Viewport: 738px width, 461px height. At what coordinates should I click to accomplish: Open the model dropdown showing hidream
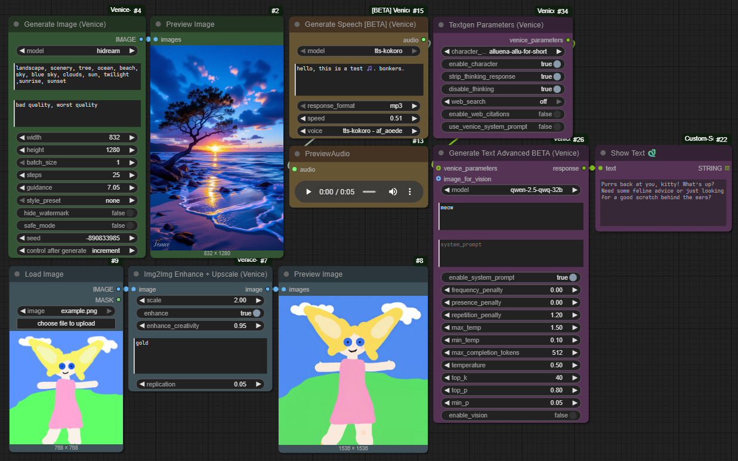pos(77,51)
